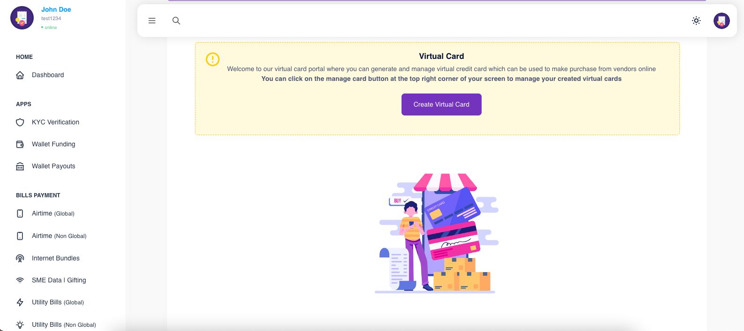This screenshot has height=331, width=744.
Task: Open profile avatar menu at top right
Action: pyautogui.click(x=722, y=21)
